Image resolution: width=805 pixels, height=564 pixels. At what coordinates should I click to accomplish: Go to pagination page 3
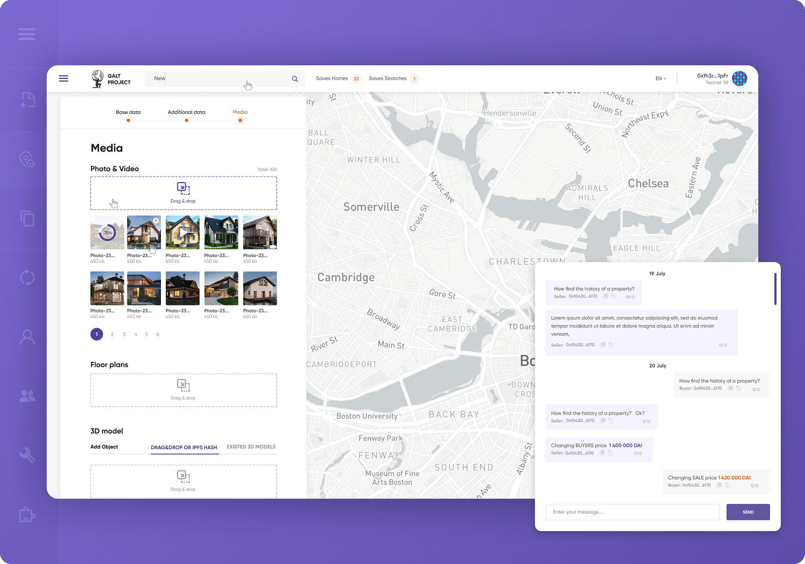124,334
